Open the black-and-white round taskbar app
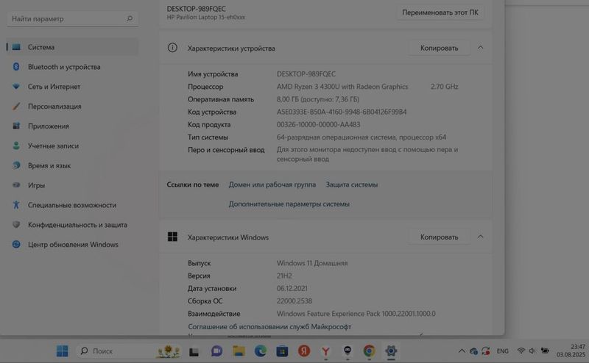The width and height of the screenshot is (589, 363). pos(348,351)
